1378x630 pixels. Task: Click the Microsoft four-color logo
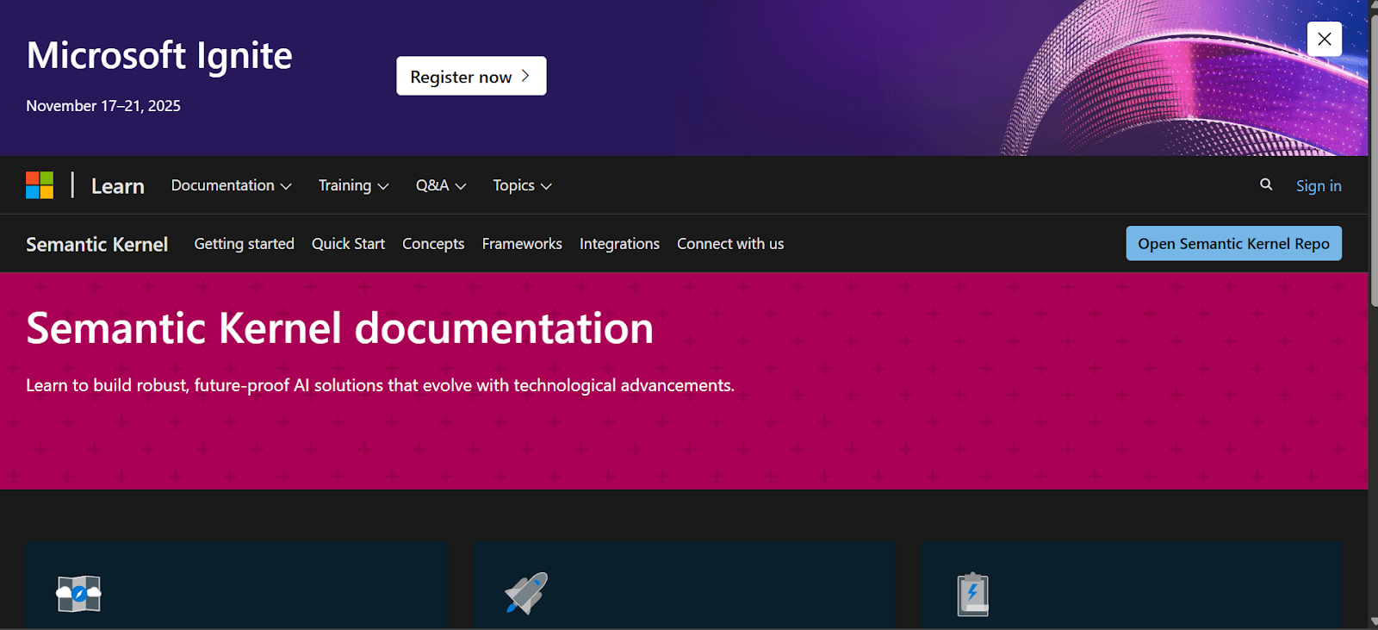point(40,185)
